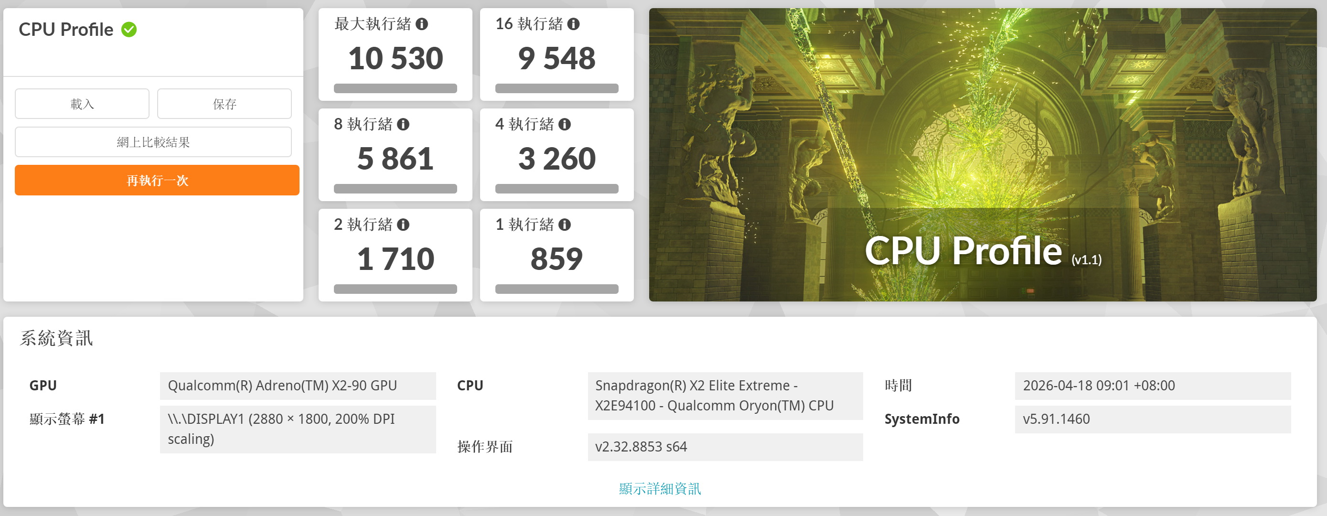Viewport: 1327px width, 516px height.
Task: Click info icon next to 最大執行緒
Action: 422,24
